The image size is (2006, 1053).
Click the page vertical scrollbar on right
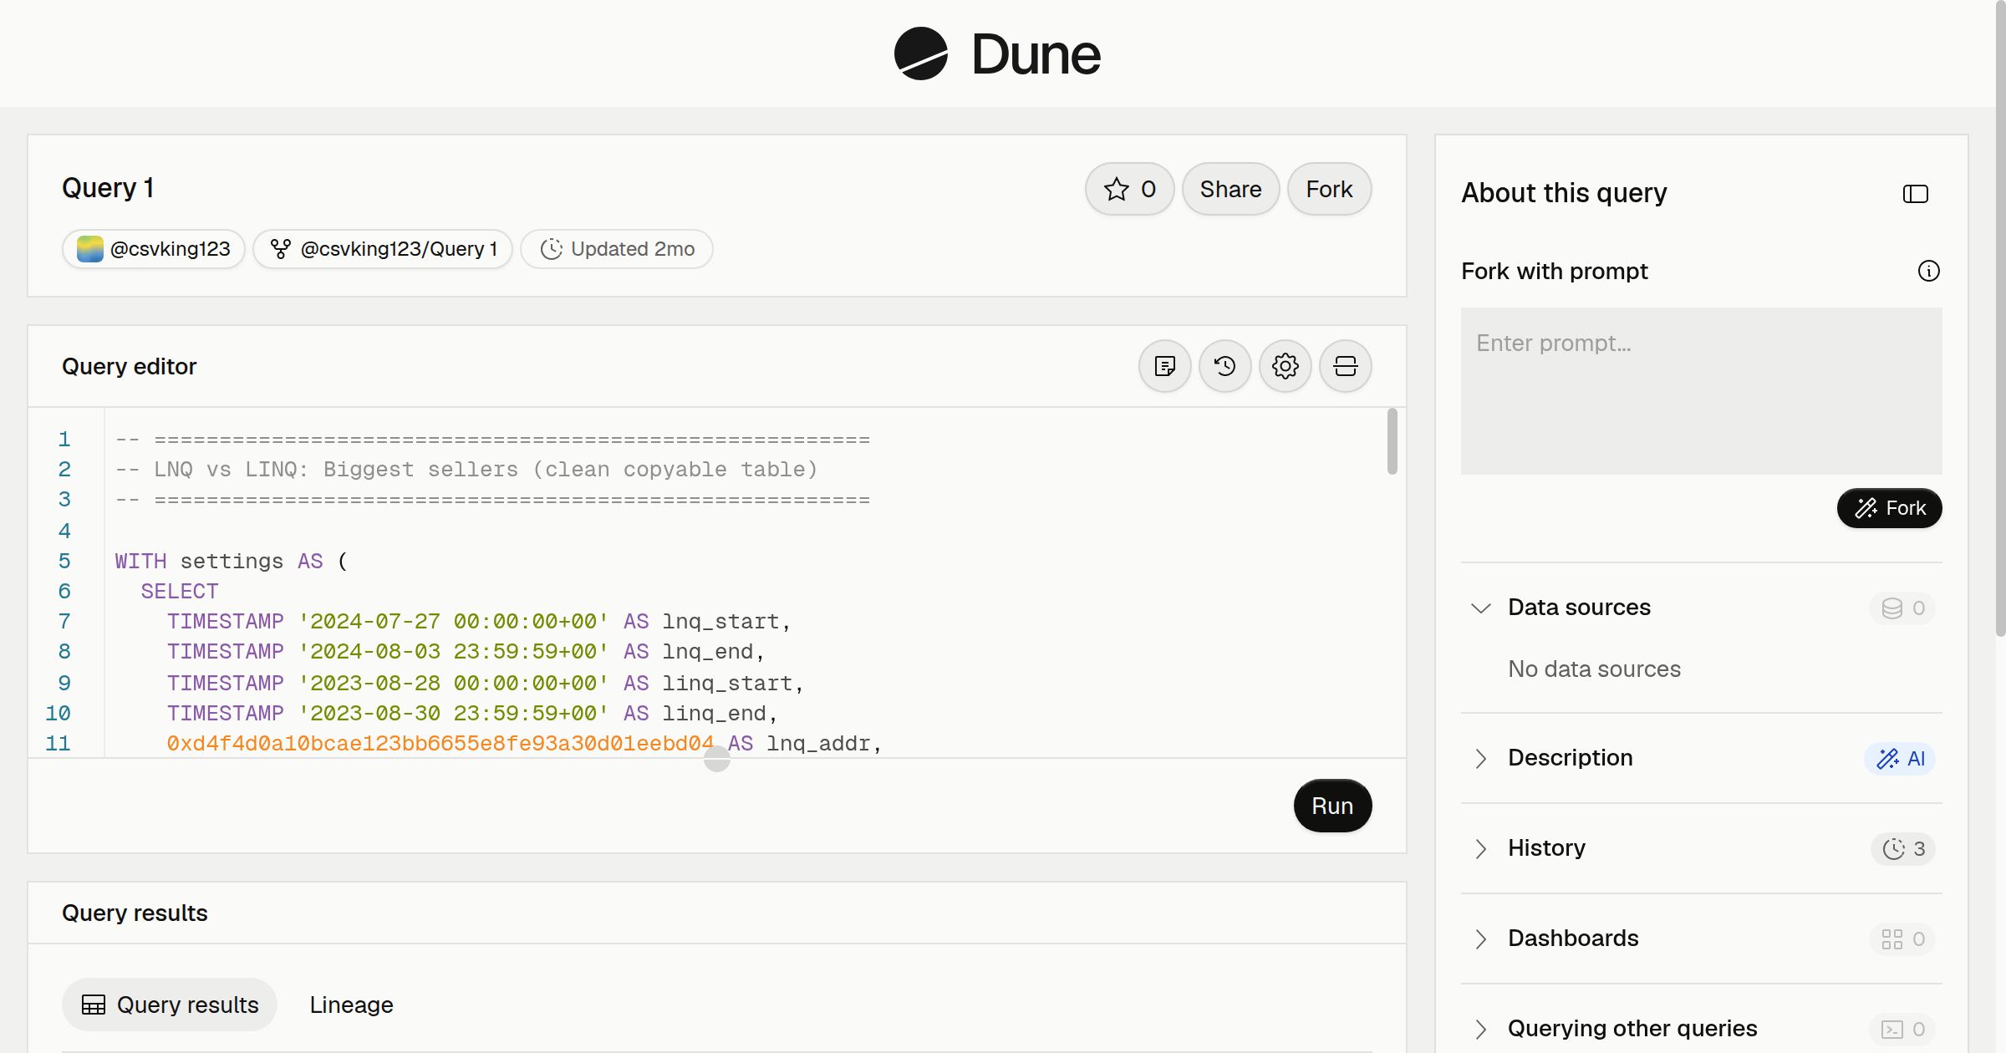[2000, 318]
